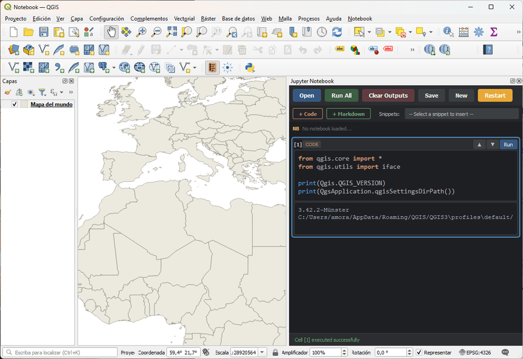This screenshot has height=359, width=523.
Task: Save project with the floppy disk icon
Action: pos(44,32)
